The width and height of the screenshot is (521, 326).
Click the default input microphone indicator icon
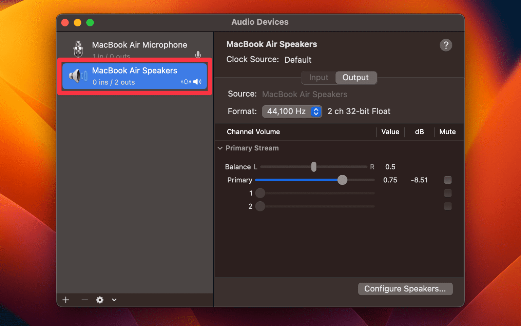198,55
